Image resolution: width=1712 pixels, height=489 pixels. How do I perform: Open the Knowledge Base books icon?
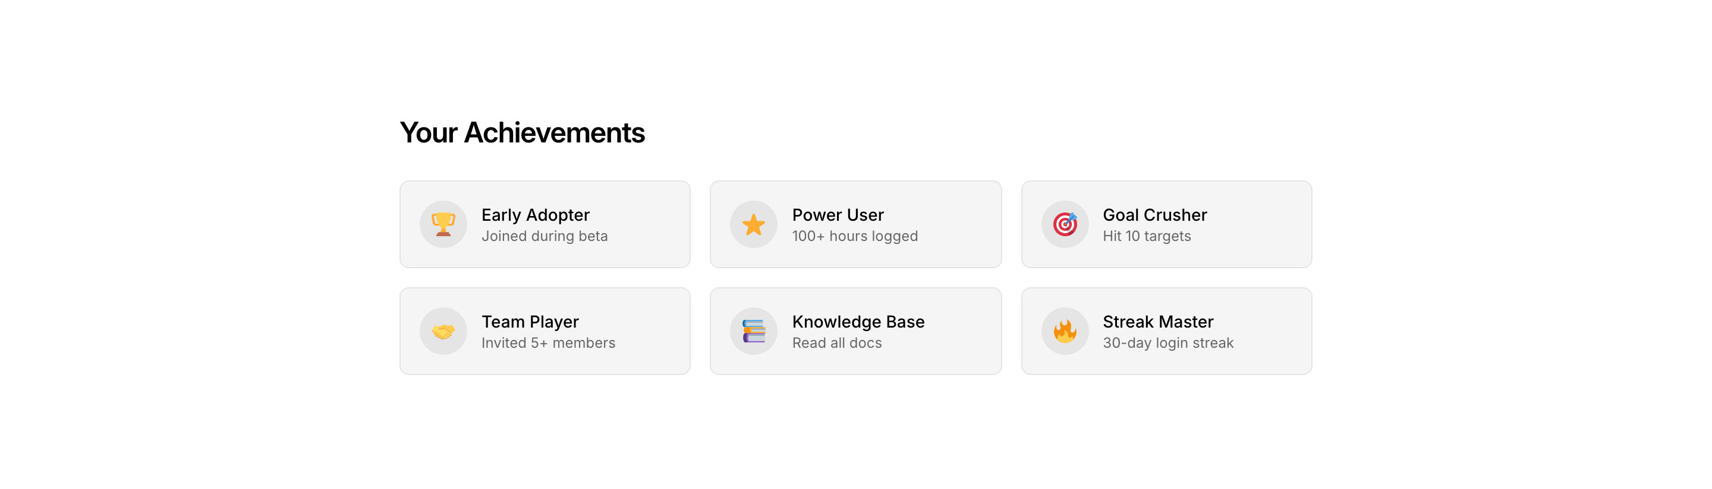click(x=754, y=331)
